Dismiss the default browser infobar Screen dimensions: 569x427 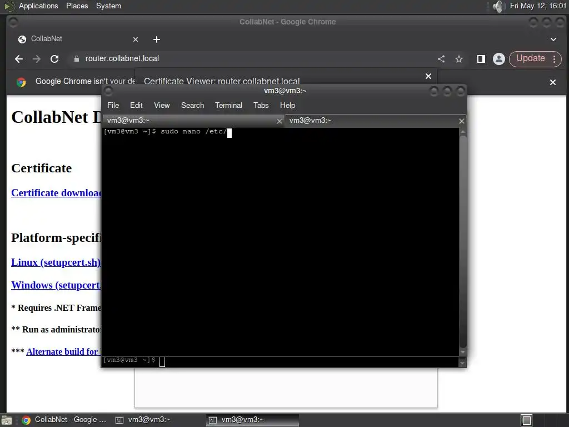click(x=553, y=82)
